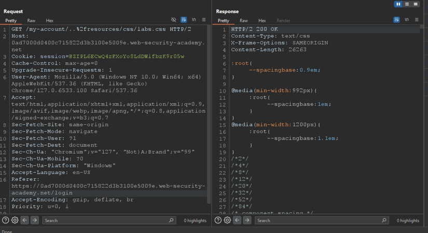The image size is (428, 233).
Task: Click Sec-Fetch-Site: same-origin header
Action: [x=60, y=125]
